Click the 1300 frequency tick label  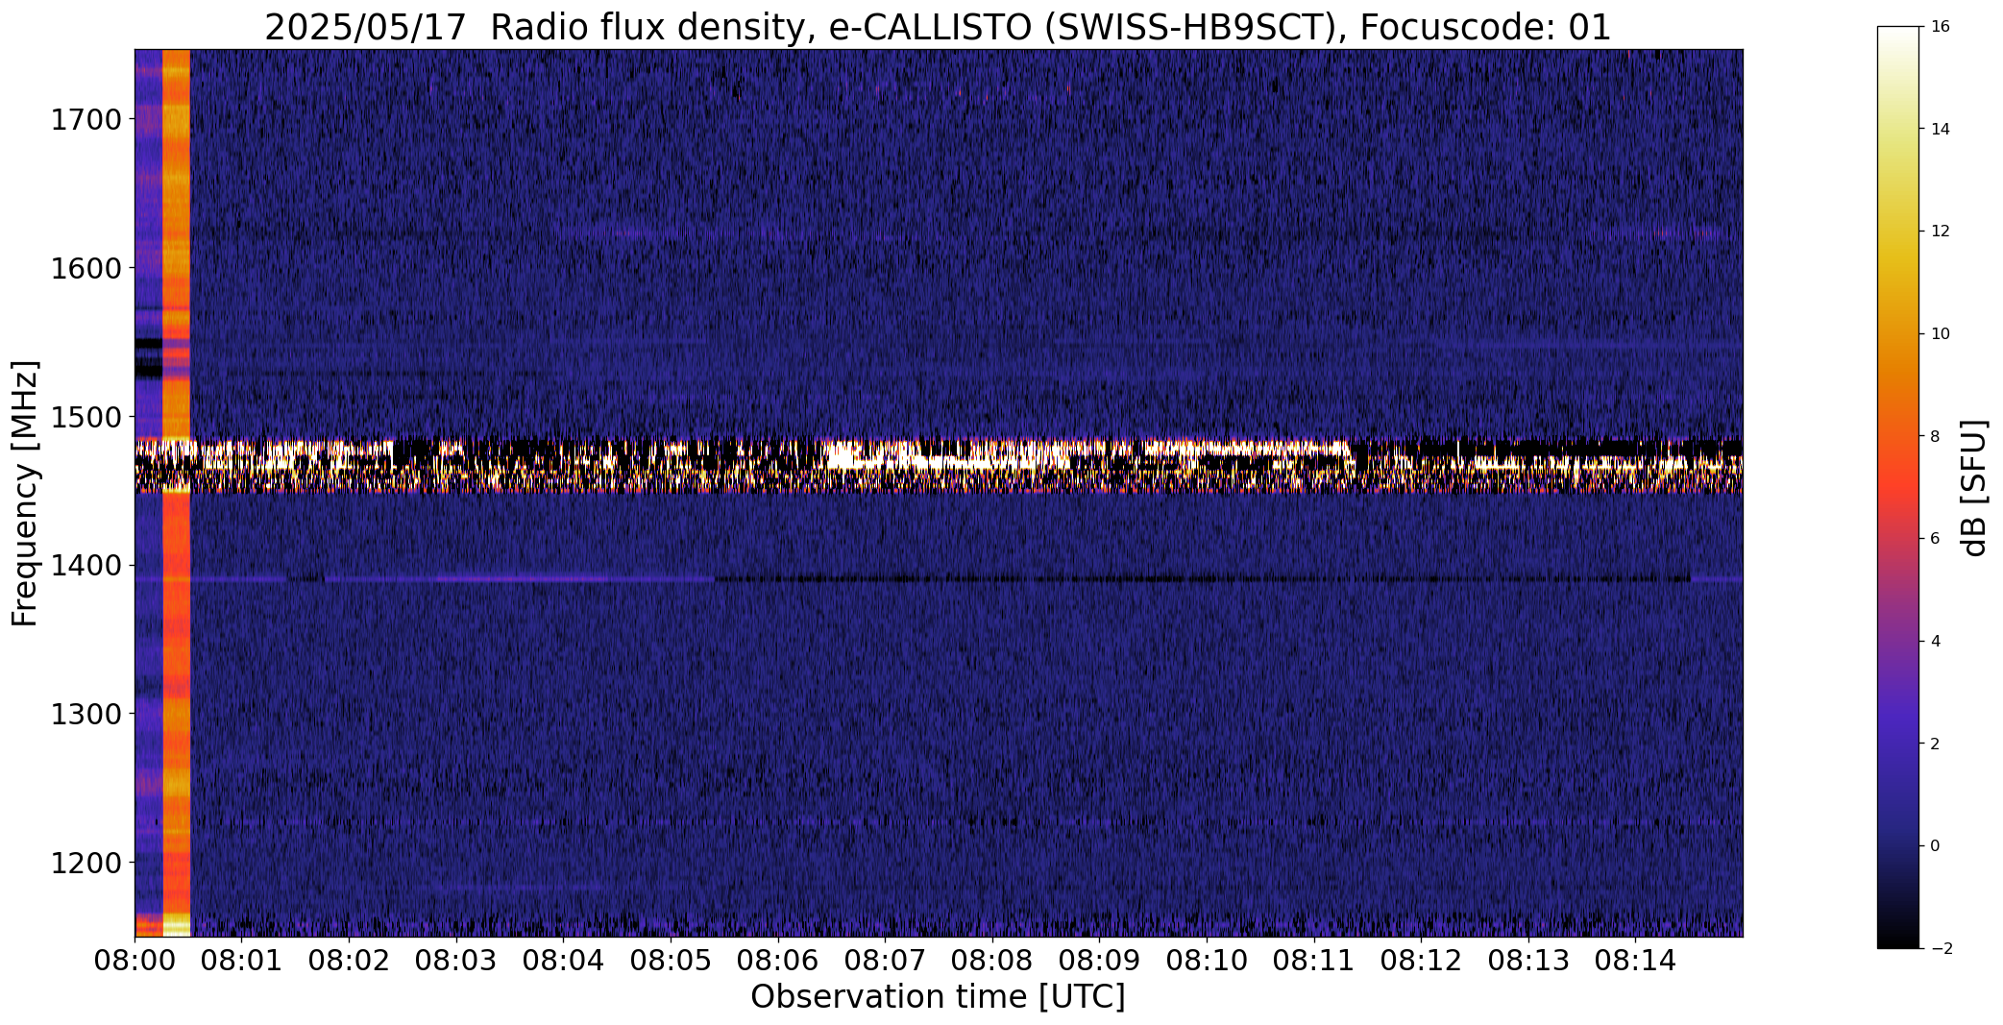86,715
